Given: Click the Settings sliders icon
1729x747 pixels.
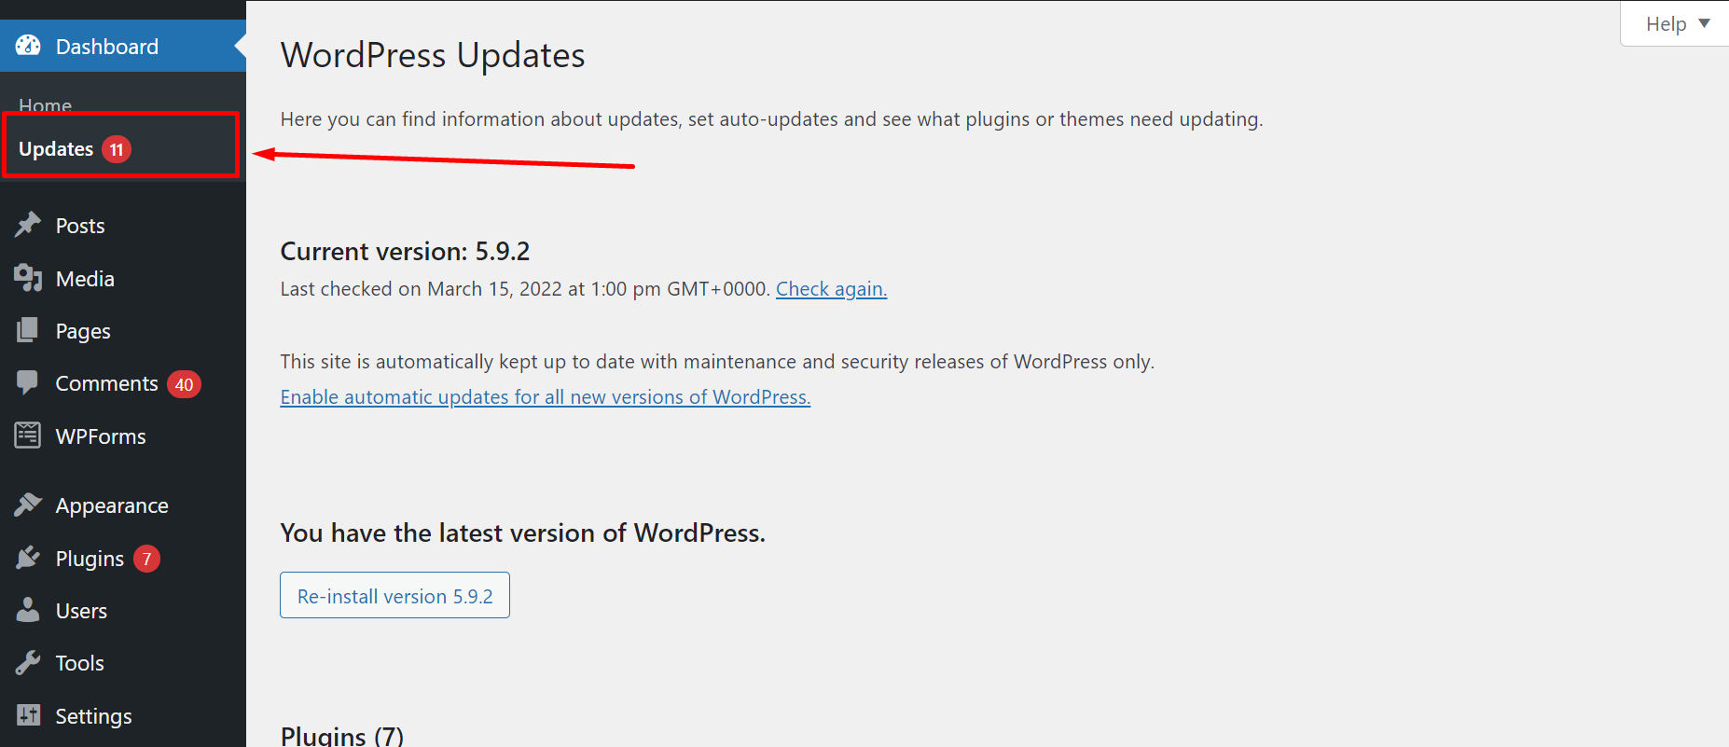Looking at the screenshot, I should [28, 715].
